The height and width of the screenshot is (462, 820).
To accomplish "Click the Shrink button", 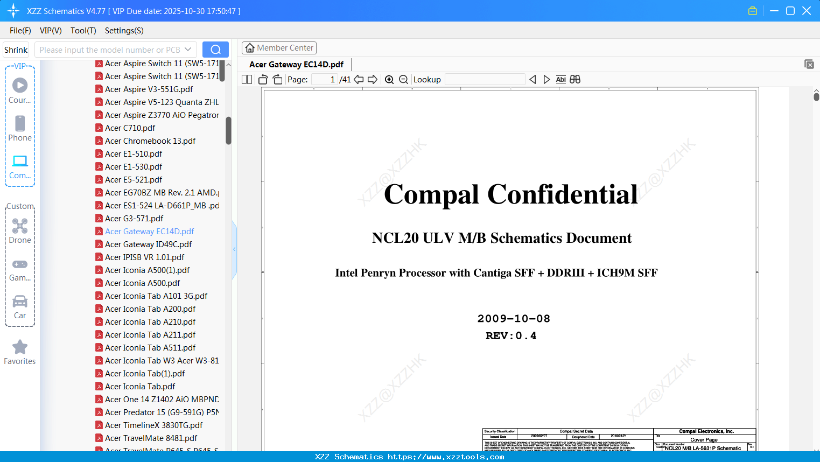I will coord(16,50).
